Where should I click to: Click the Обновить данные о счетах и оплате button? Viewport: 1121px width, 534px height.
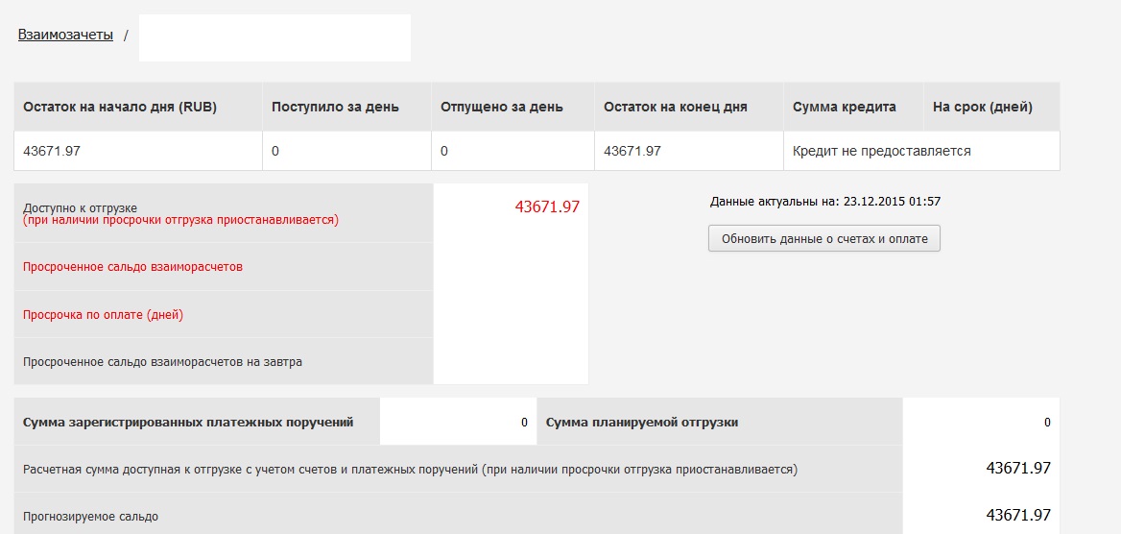[x=823, y=238]
